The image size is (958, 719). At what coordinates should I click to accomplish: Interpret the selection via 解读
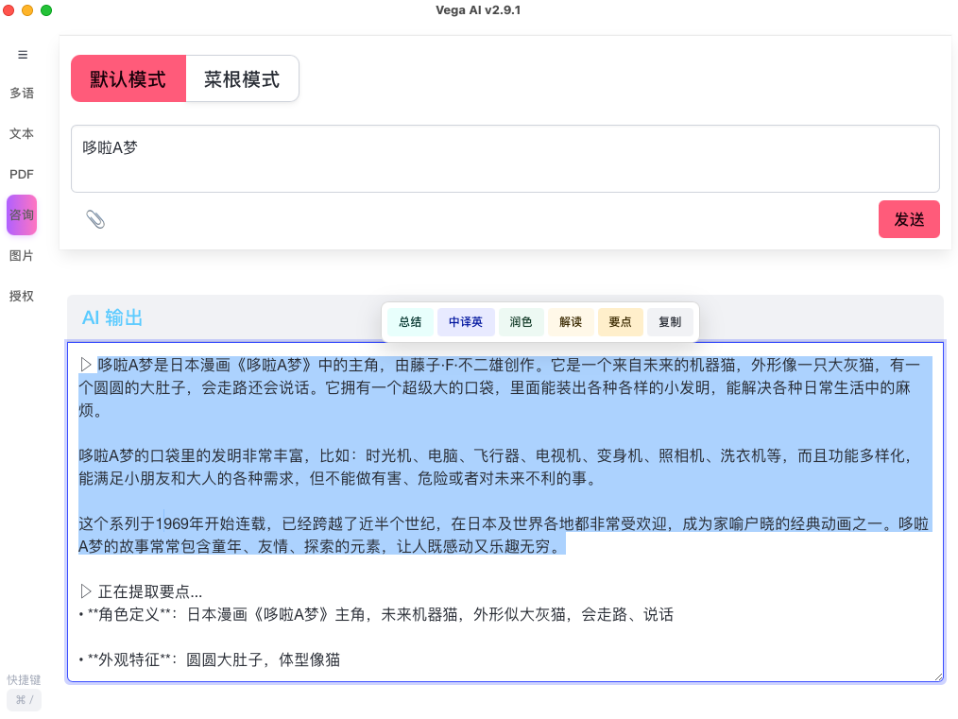click(x=571, y=321)
